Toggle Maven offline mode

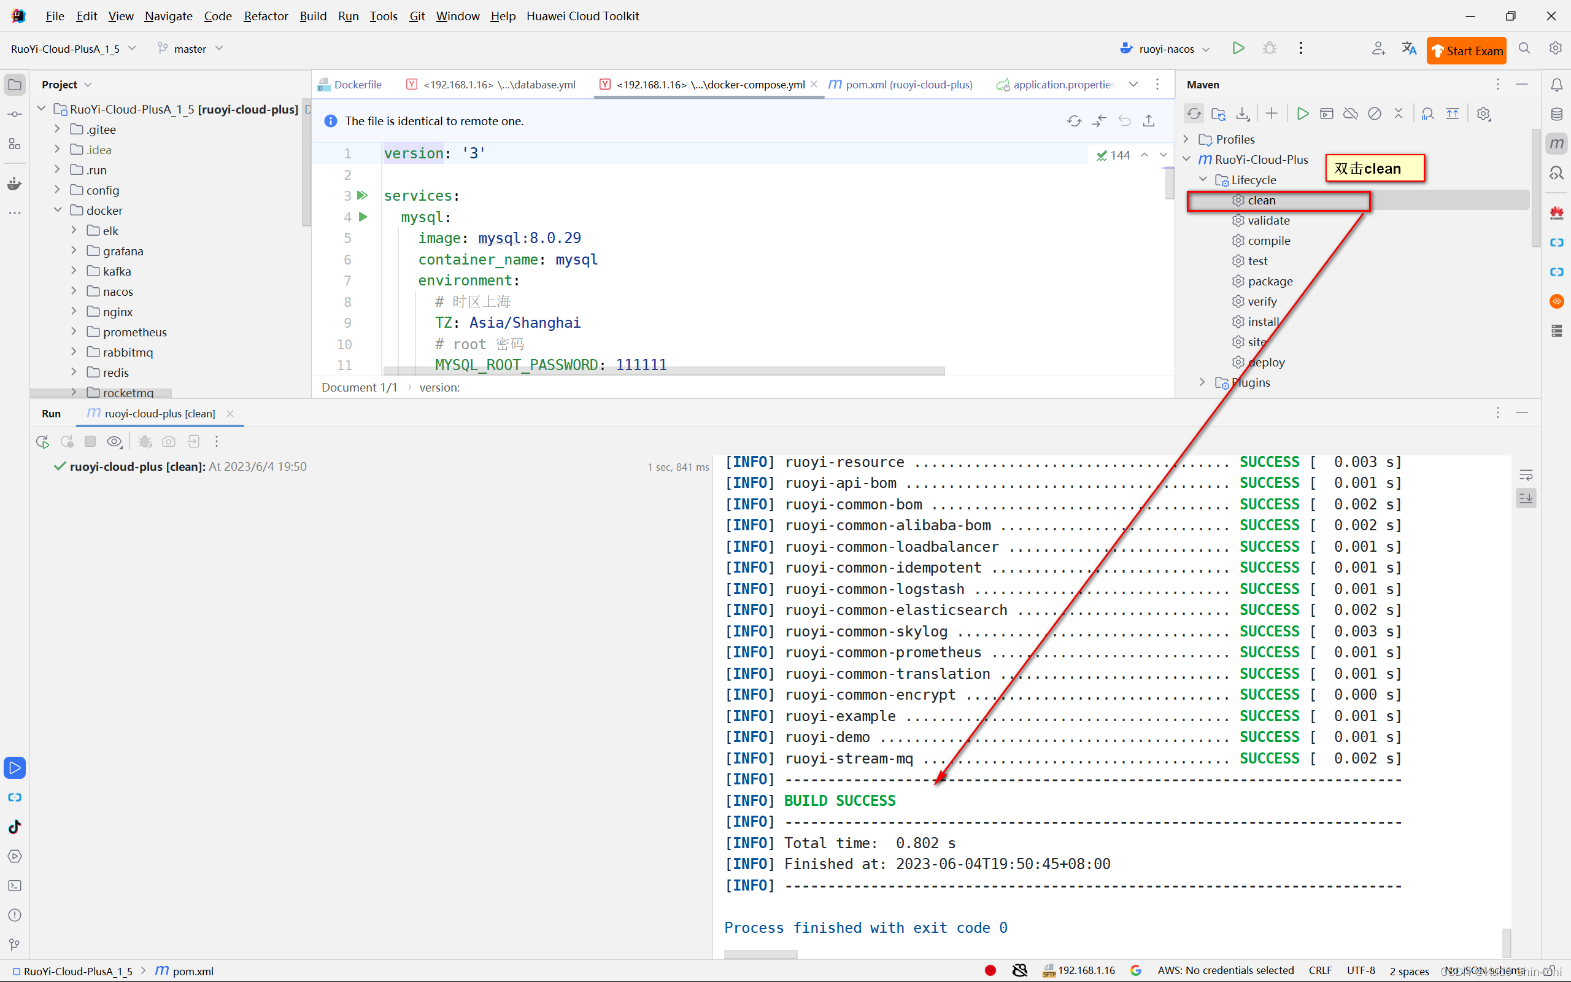coord(1350,114)
